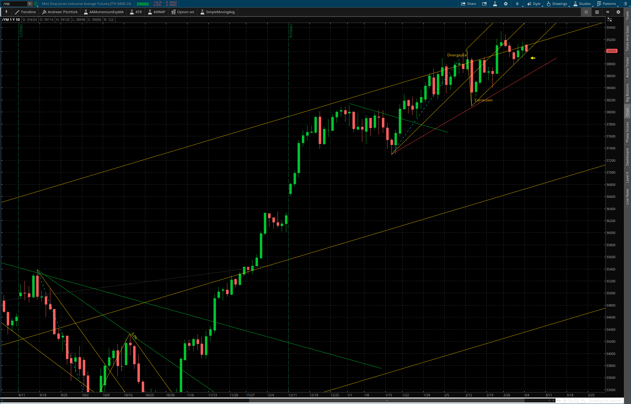Viewport: 631px width, 404px height.
Task: Click the green link color indicator beside symbol
Action: coord(36,4)
